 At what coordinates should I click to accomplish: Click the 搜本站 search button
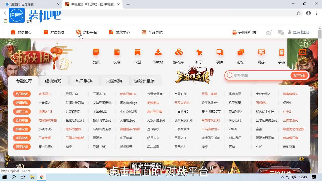pyautogui.click(x=299, y=75)
